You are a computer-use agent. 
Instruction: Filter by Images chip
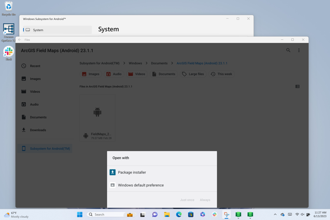point(91,74)
